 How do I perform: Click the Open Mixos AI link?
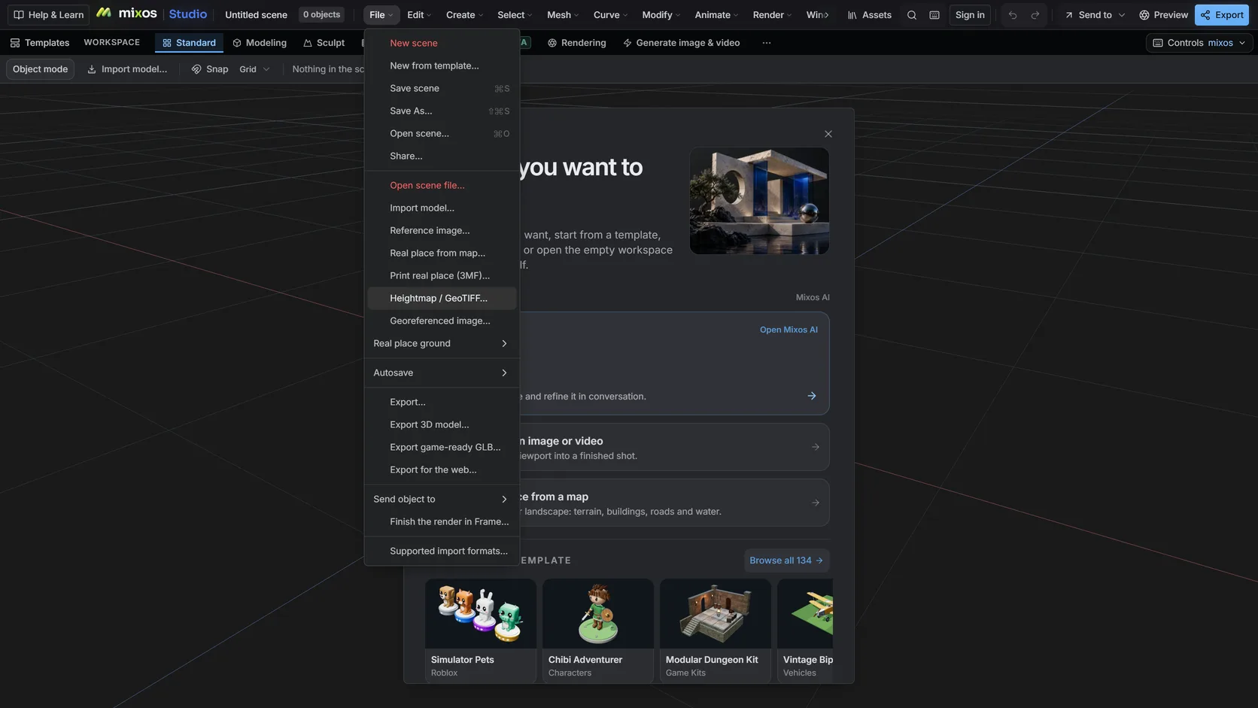click(x=789, y=330)
